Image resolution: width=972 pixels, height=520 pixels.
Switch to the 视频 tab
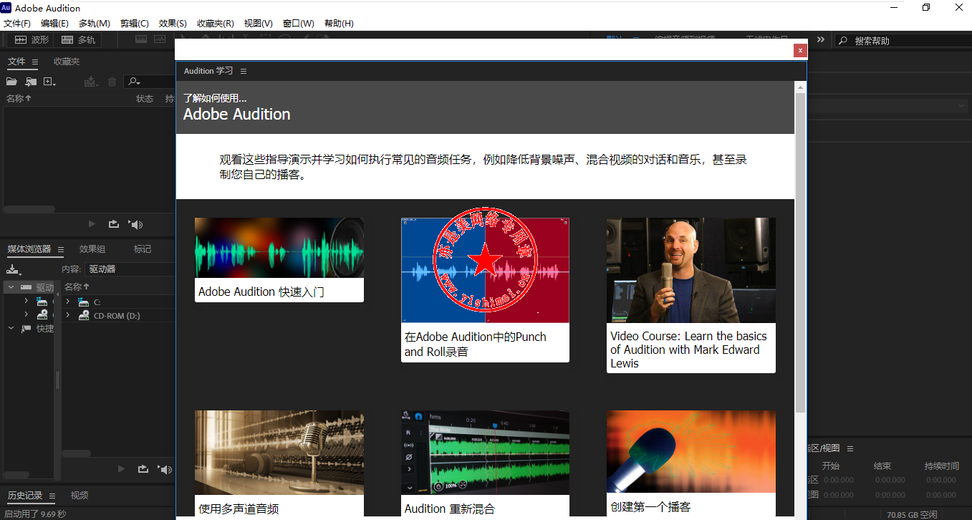[80, 496]
